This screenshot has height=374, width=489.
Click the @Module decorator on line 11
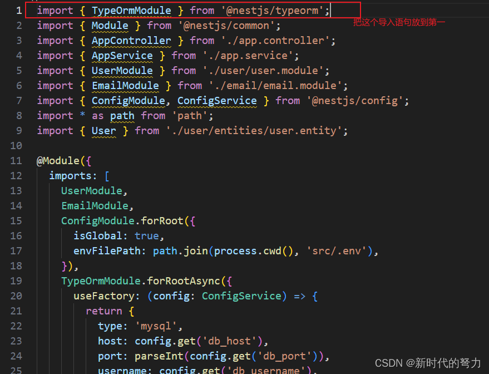58,161
